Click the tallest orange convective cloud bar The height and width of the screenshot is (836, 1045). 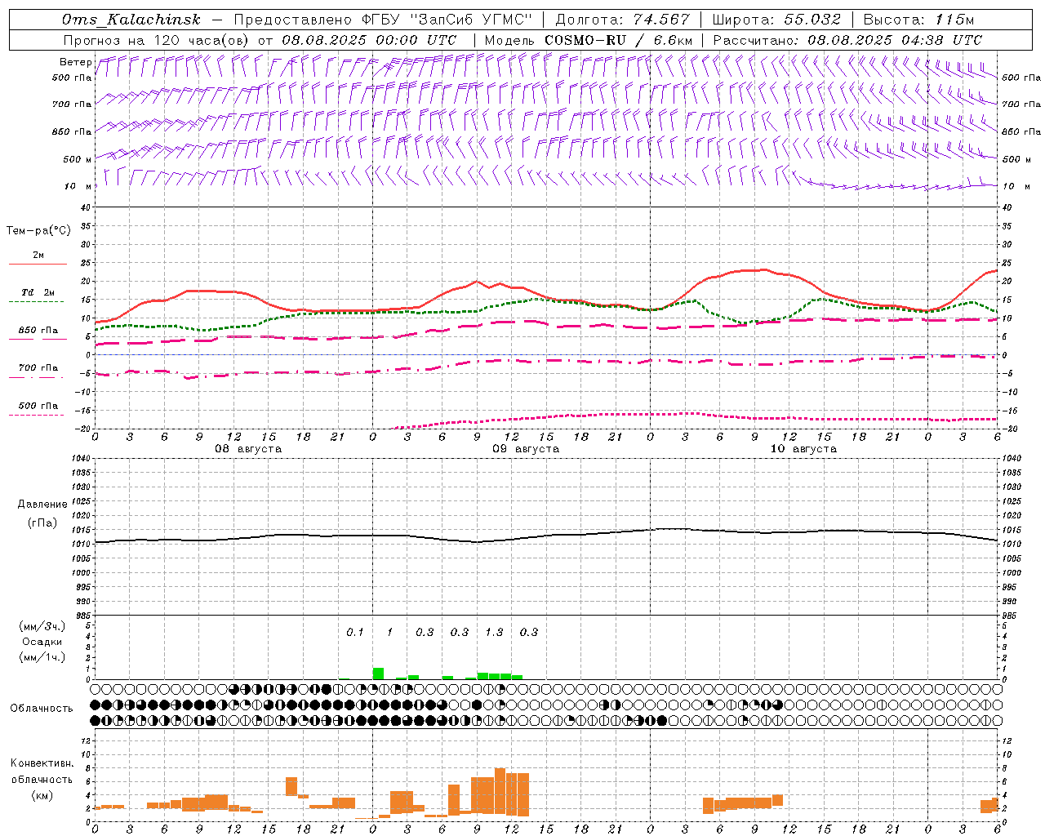500,792
